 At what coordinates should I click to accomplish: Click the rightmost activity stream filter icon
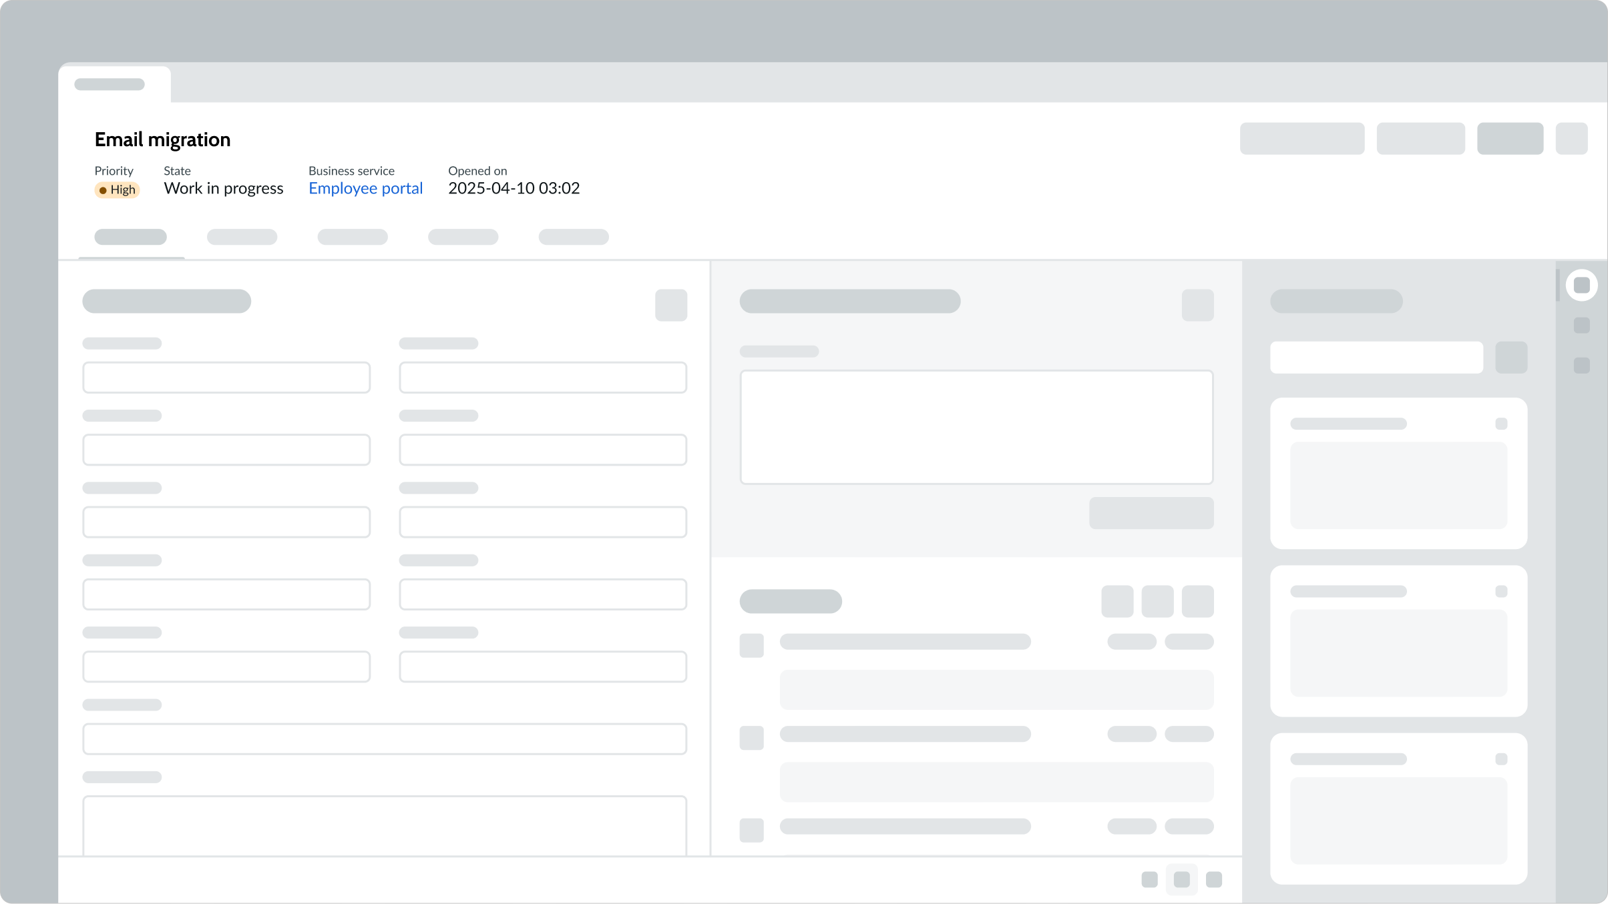pos(1197,601)
